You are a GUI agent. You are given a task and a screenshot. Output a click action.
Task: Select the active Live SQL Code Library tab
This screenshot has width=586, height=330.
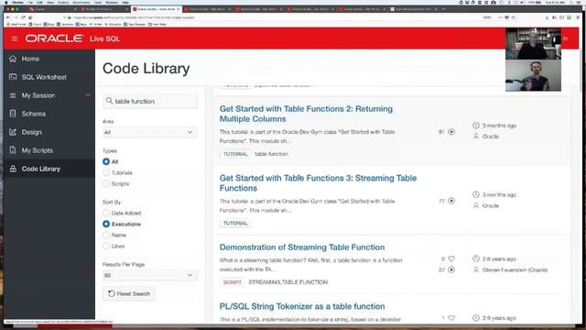pyautogui.click(x=157, y=9)
